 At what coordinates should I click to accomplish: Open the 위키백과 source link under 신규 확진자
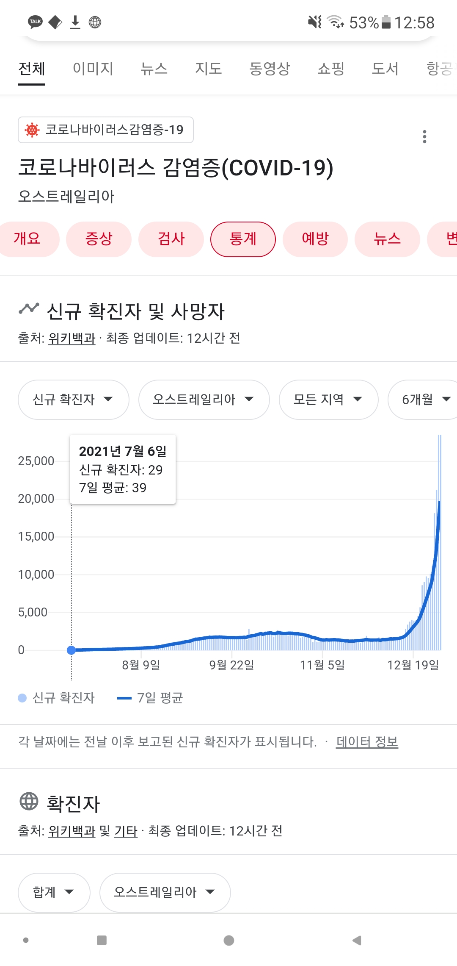(72, 338)
